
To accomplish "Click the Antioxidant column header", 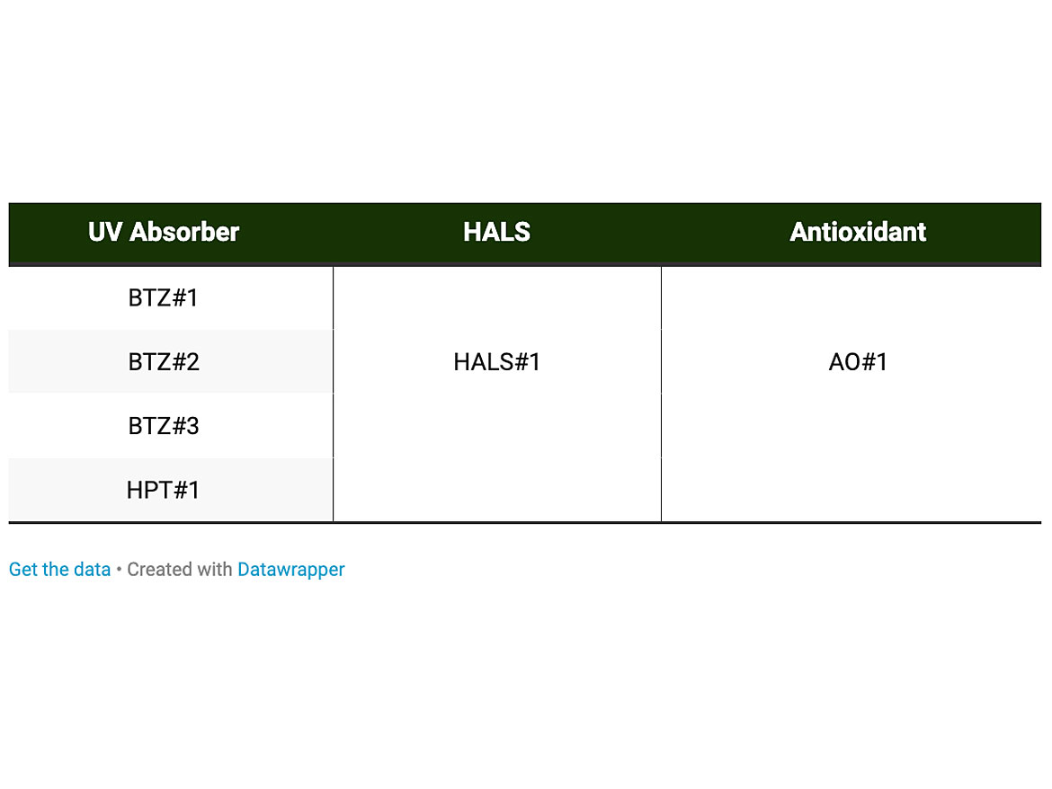I will coord(858,232).
